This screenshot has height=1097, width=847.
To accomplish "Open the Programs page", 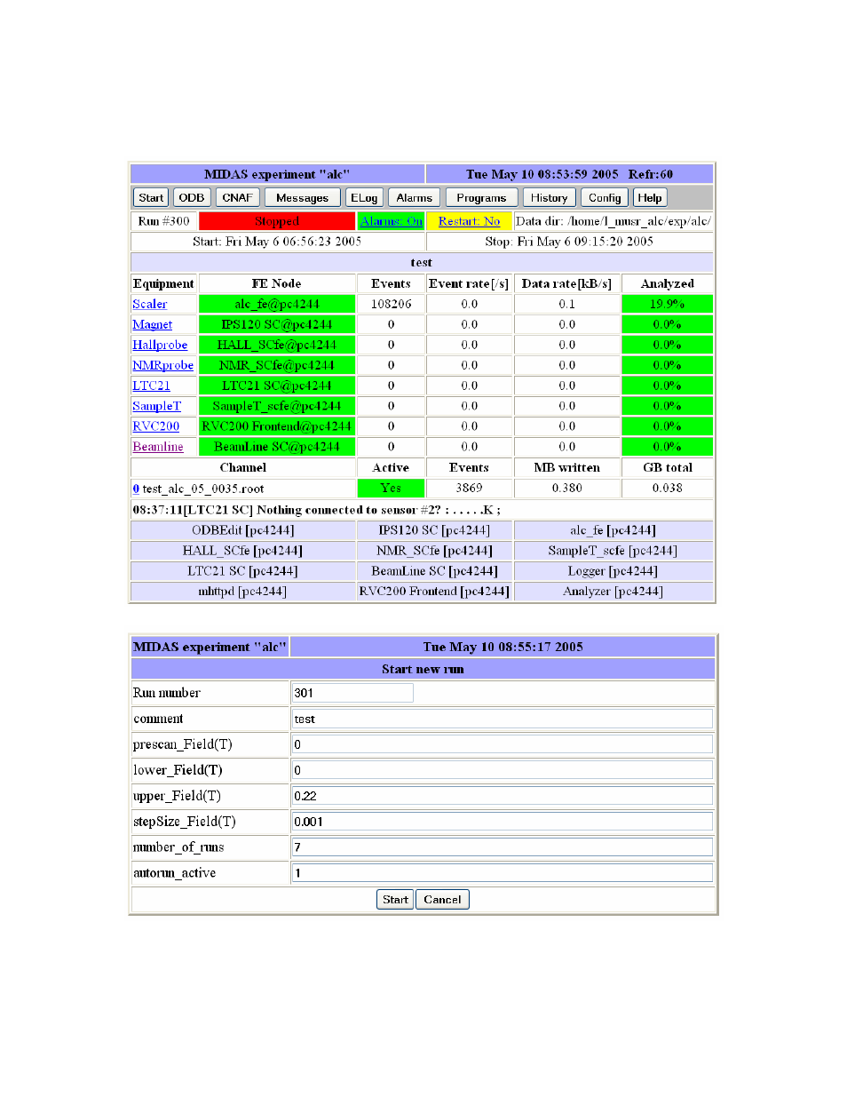I will click(481, 198).
